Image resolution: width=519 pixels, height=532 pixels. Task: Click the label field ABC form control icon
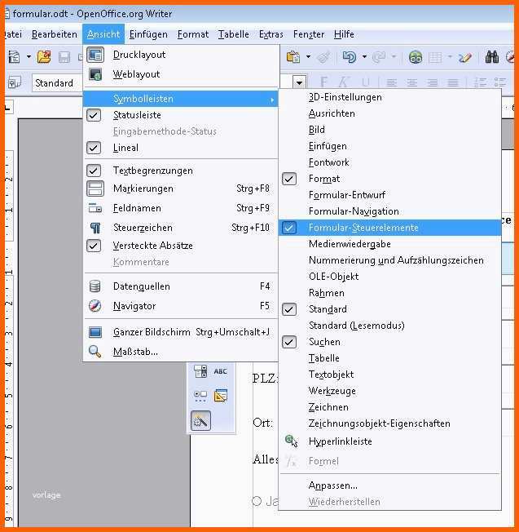tap(221, 371)
